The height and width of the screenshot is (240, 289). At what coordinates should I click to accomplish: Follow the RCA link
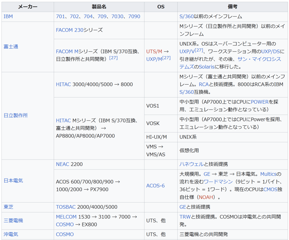click(204, 85)
